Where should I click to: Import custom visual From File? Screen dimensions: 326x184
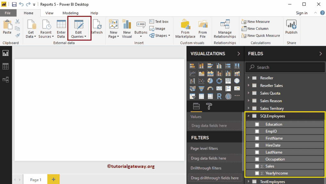click(203, 29)
